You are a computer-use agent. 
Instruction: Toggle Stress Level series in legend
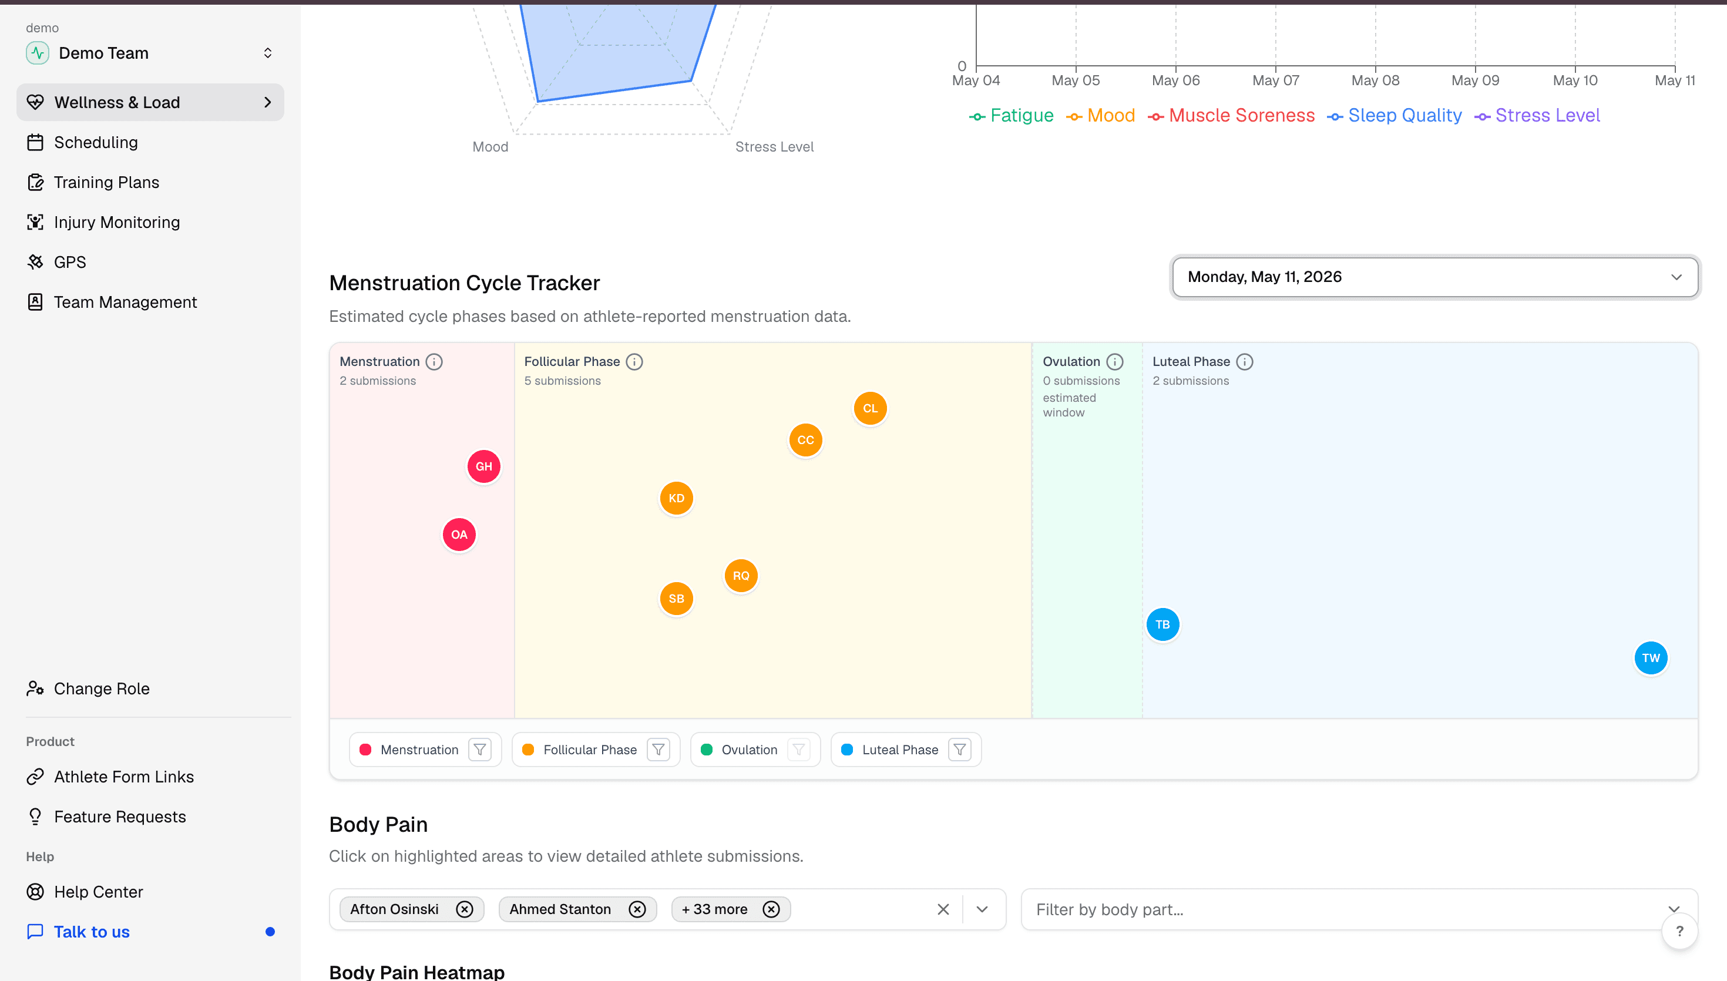point(1537,116)
